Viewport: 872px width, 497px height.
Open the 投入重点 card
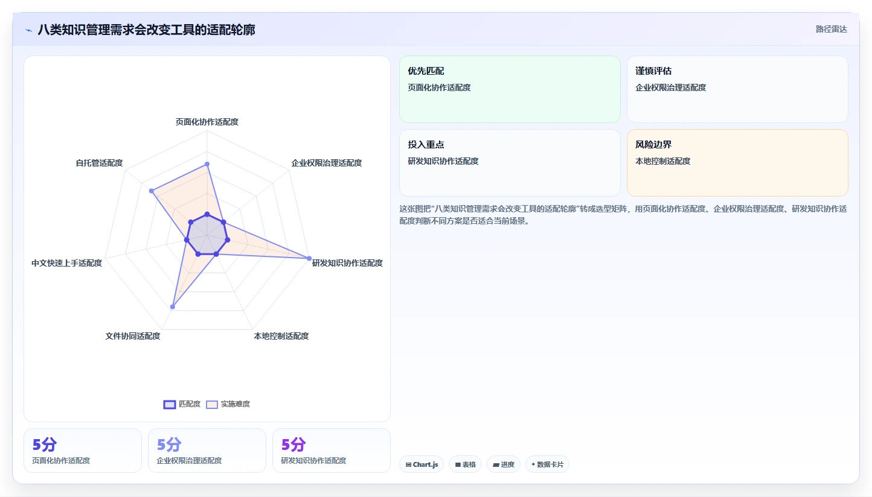(510, 163)
